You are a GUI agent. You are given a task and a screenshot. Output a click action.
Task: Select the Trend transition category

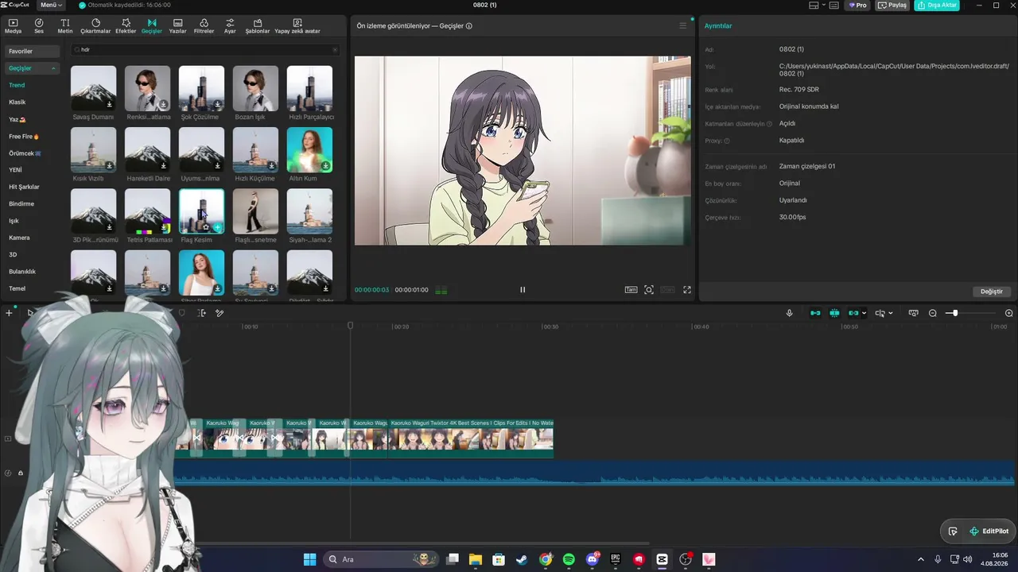[17, 85]
